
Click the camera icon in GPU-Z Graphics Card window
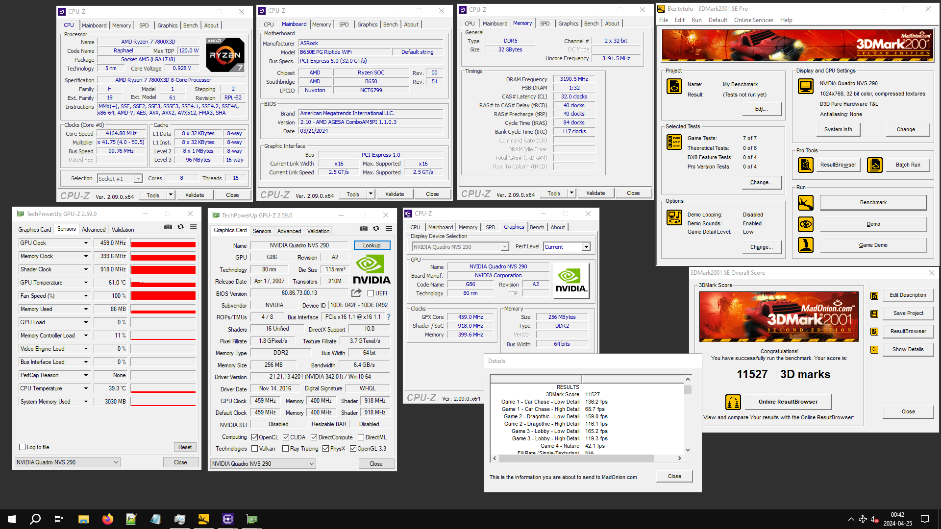[x=364, y=228]
